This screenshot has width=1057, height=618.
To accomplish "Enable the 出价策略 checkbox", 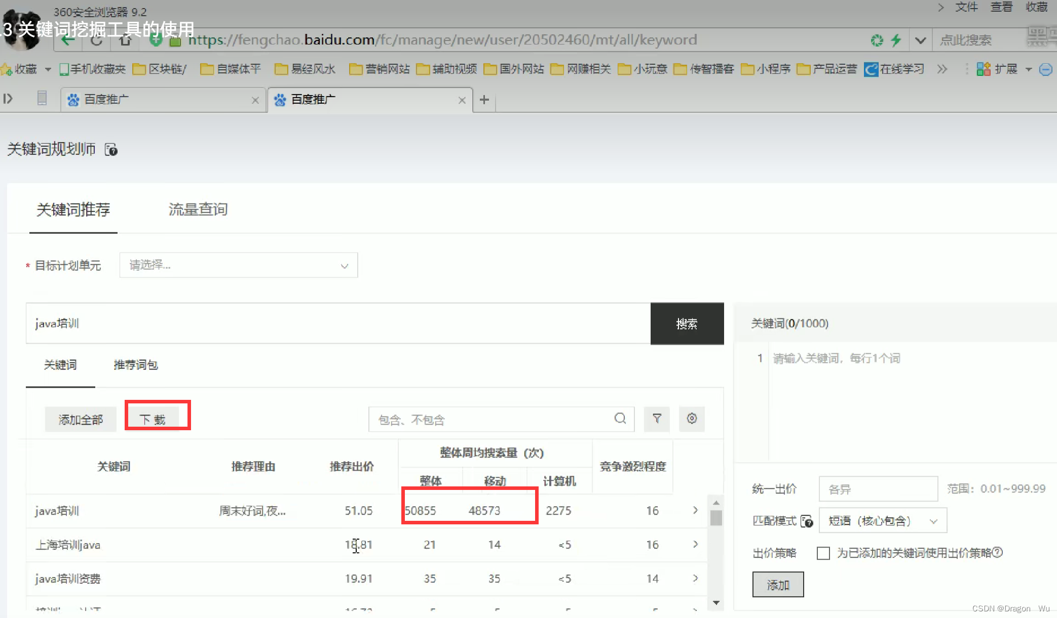I will (x=823, y=553).
